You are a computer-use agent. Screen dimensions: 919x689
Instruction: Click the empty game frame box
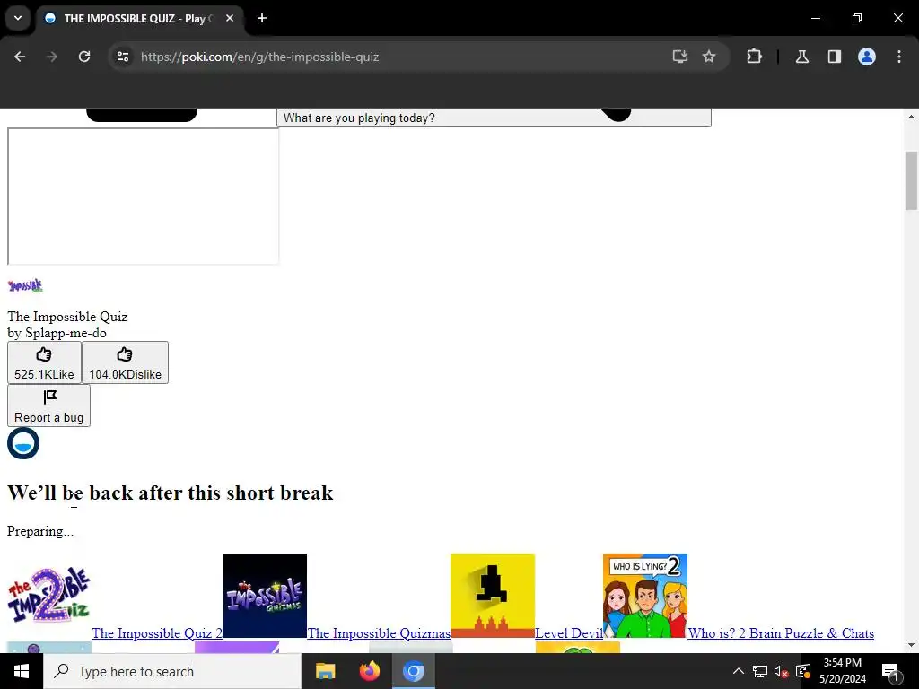143,196
